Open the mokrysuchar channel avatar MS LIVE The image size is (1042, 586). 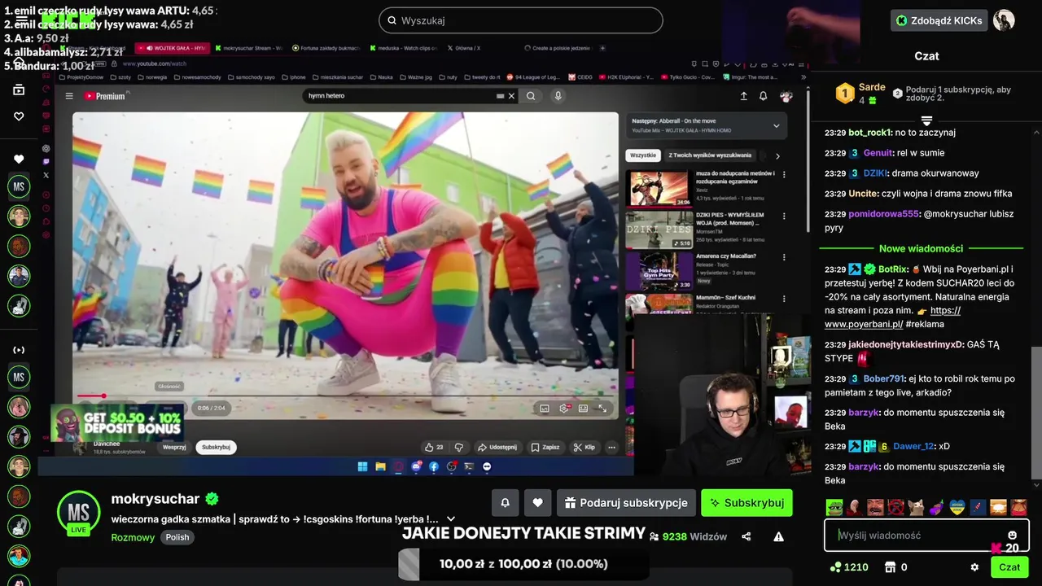[79, 514]
